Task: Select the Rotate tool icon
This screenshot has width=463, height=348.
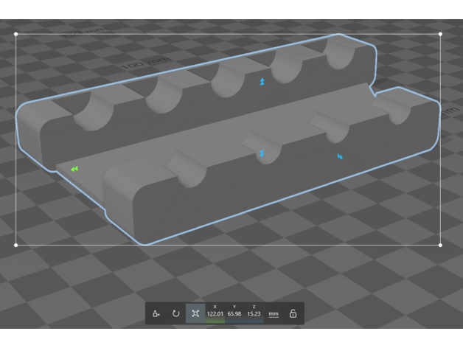Action: pyautogui.click(x=175, y=313)
